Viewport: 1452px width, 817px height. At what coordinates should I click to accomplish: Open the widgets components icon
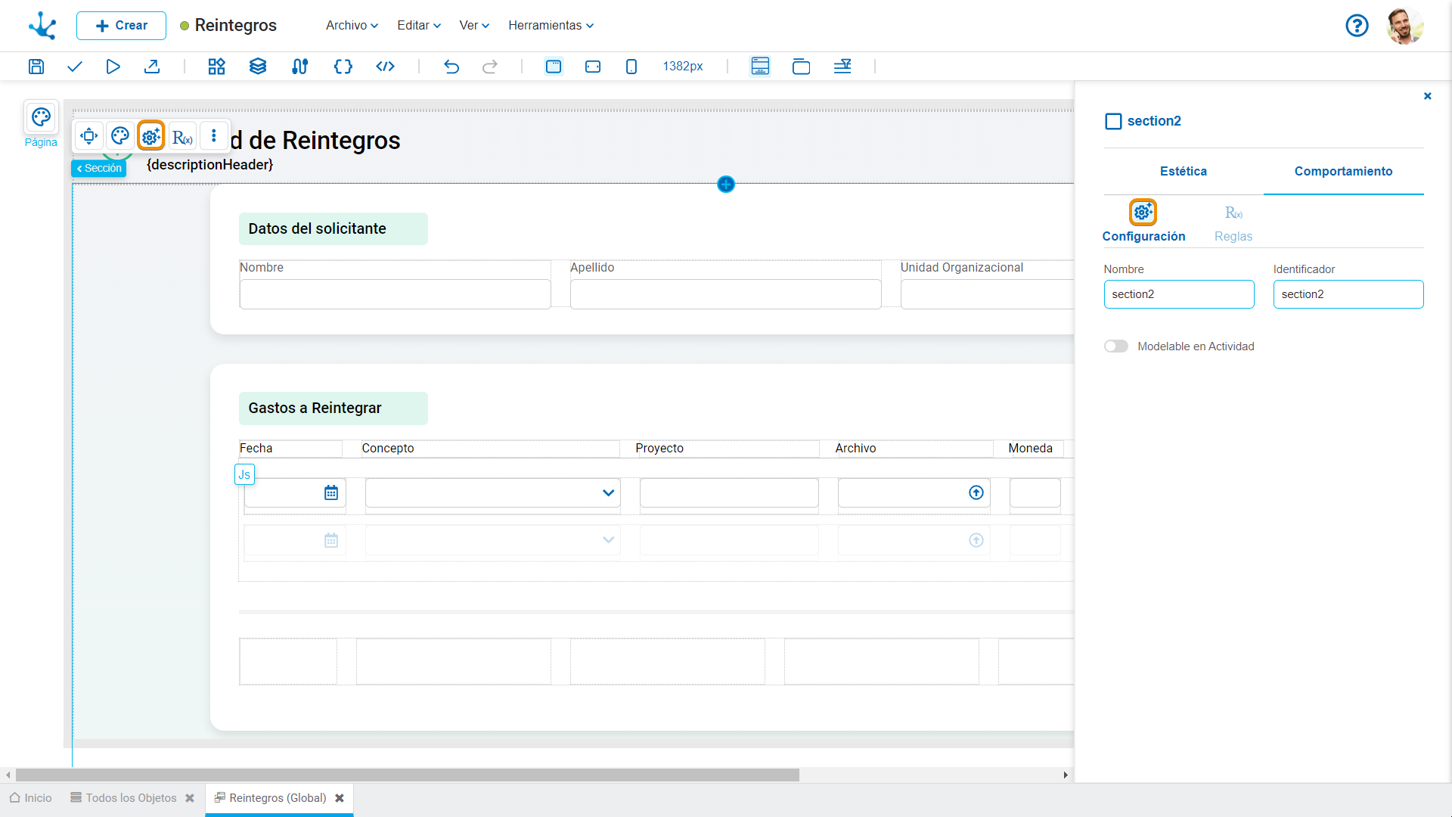(217, 67)
